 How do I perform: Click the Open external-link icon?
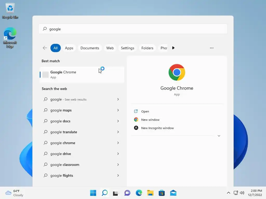(x=136, y=111)
